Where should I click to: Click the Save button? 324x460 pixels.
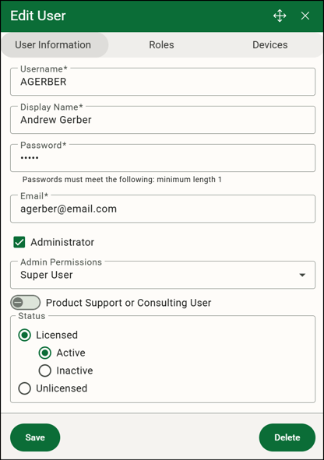click(35, 437)
